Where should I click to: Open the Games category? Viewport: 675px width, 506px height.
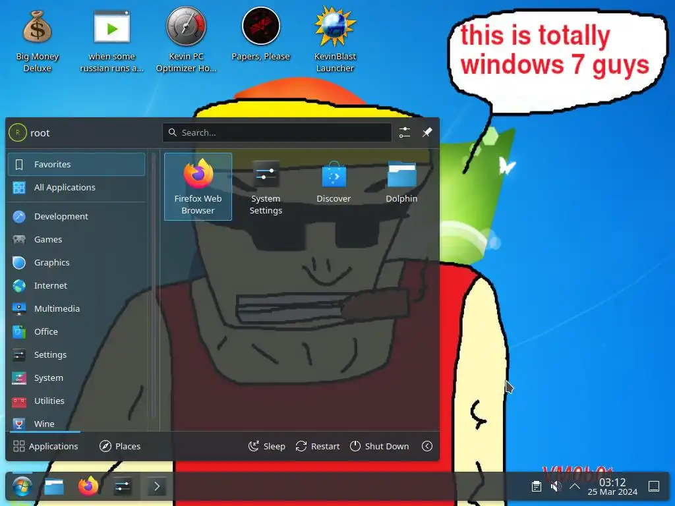point(76,240)
